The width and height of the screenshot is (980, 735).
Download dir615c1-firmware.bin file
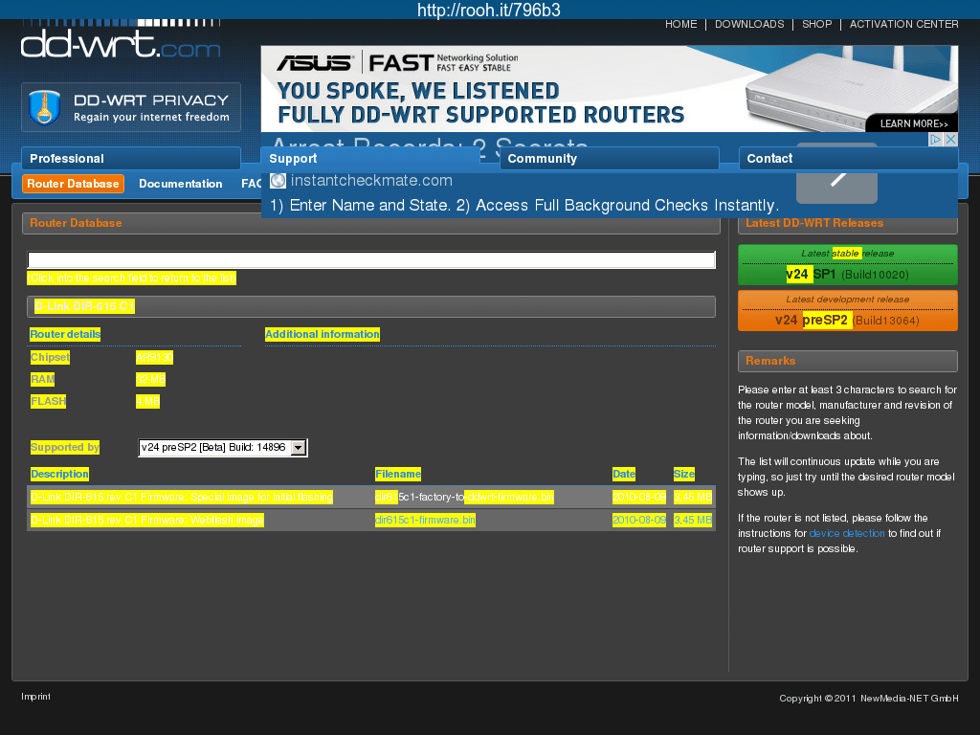point(425,520)
